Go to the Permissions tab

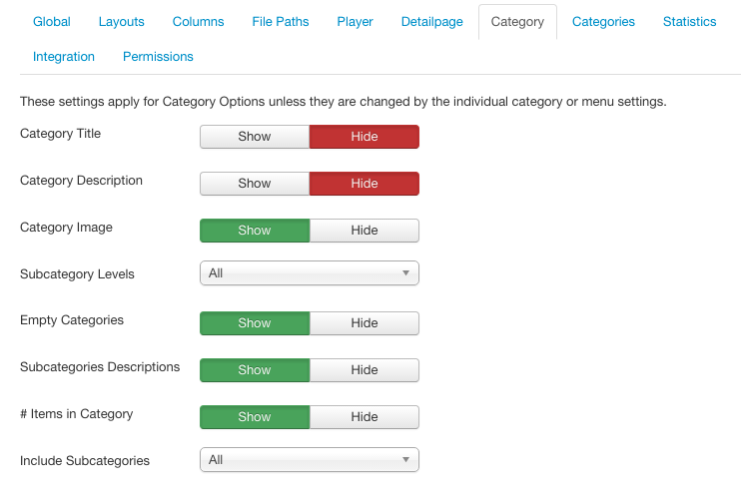[x=158, y=57]
